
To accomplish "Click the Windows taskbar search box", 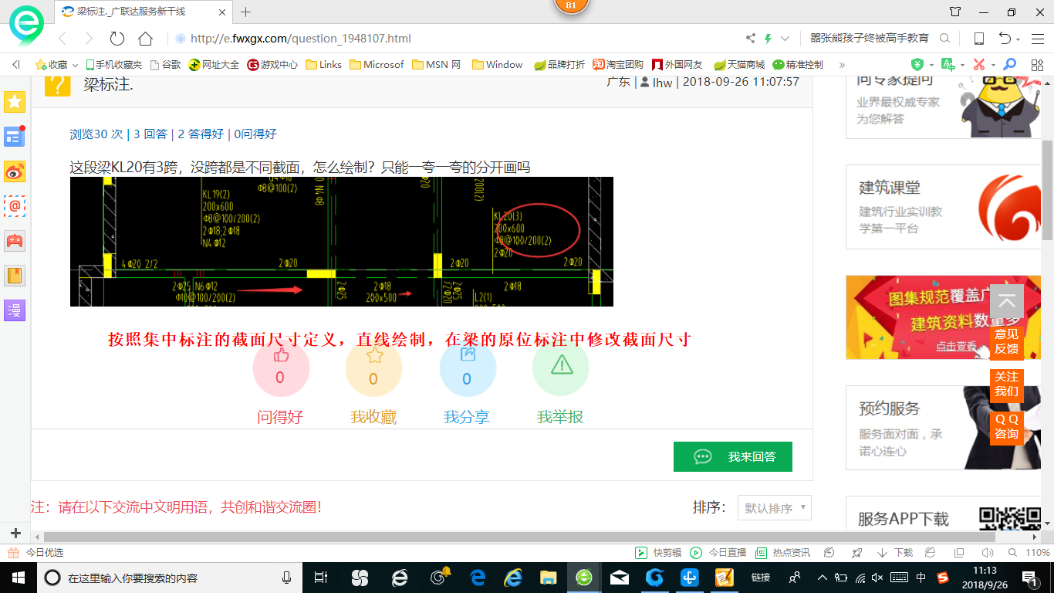I will tap(170, 578).
